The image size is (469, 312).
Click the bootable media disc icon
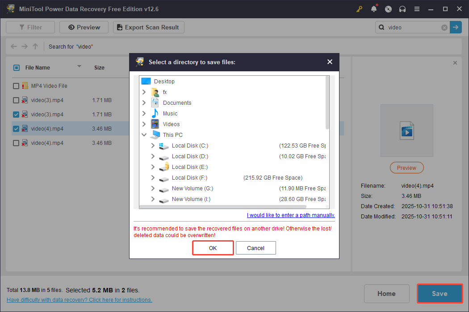point(388,9)
